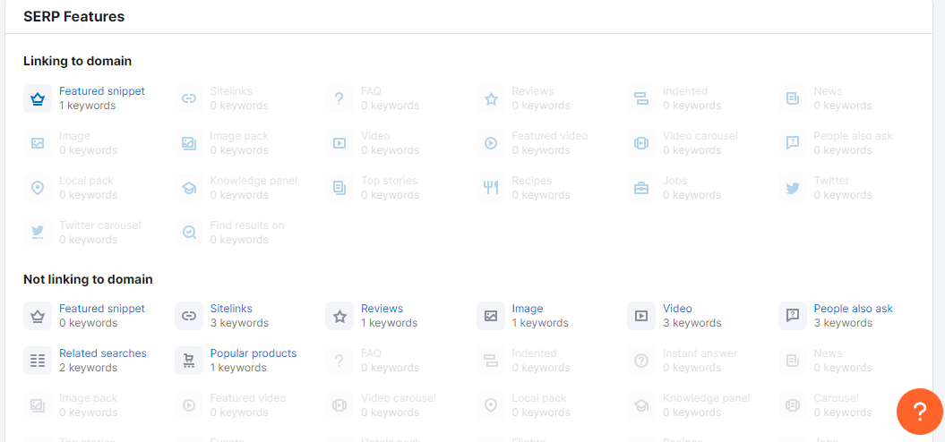
Task: Click the Video carousel icon under Linking to domain
Action: click(x=642, y=143)
